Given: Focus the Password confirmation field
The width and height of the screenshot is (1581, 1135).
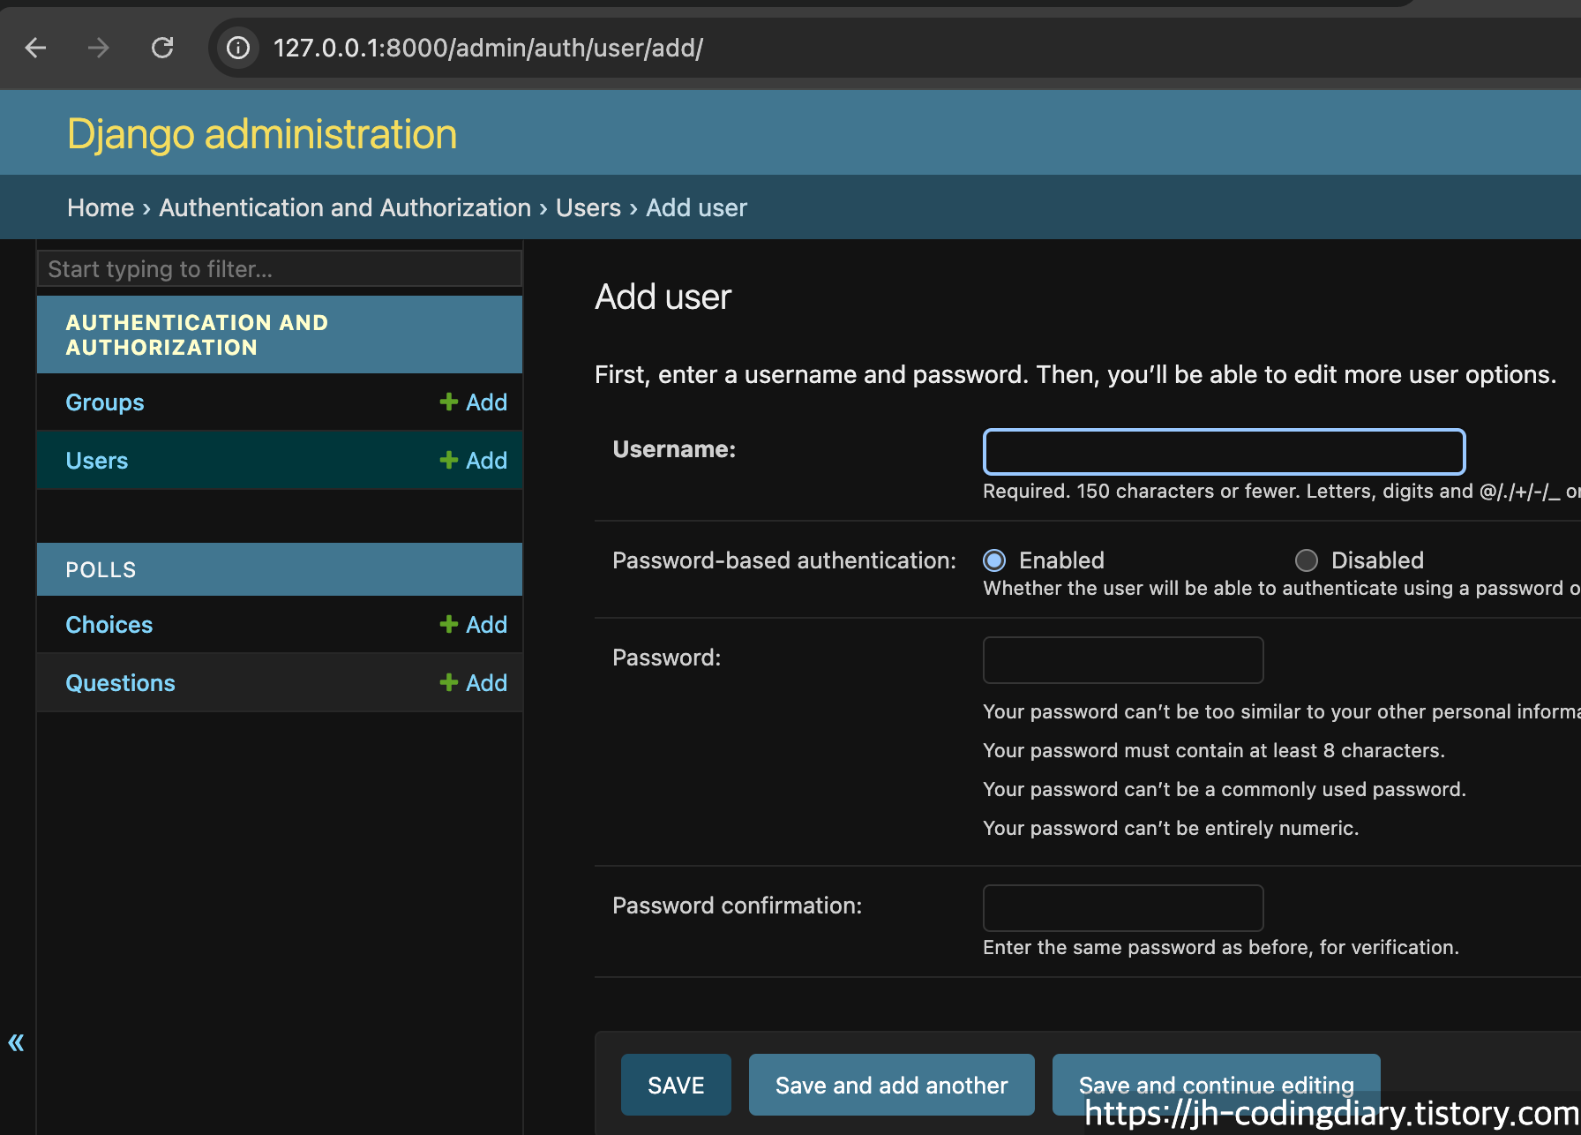Looking at the screenshot, I should click(1123, 908).
